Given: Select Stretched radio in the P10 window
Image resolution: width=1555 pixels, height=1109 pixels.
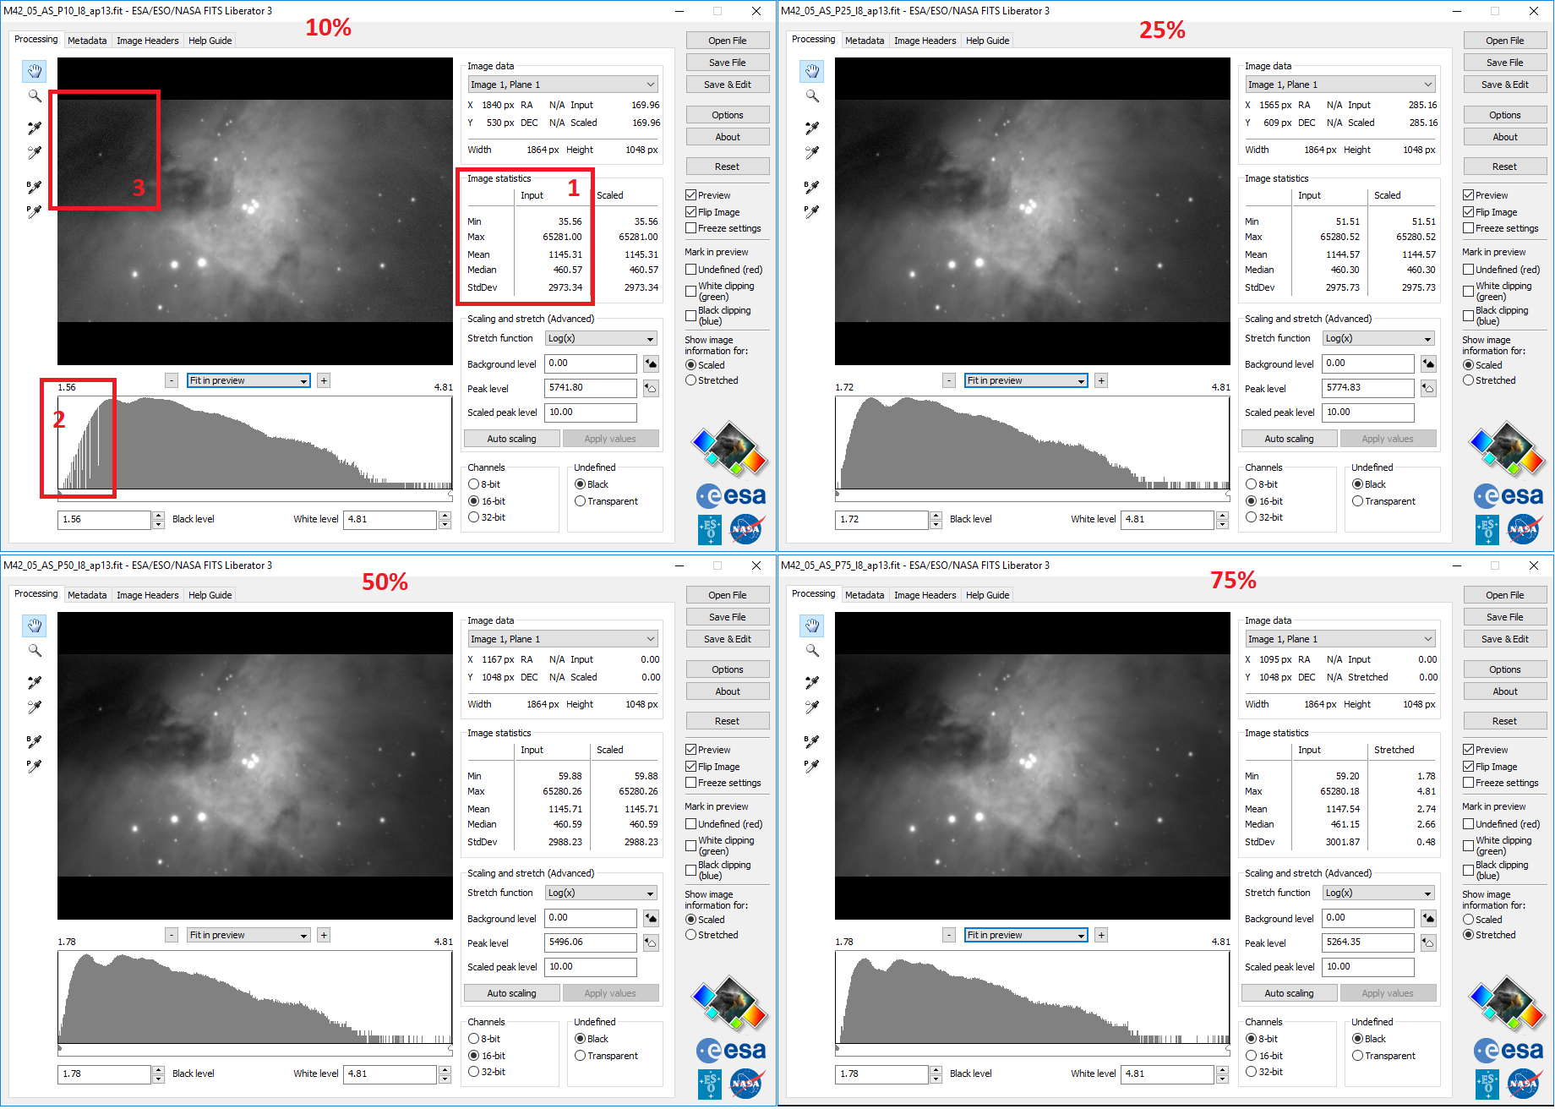Looking at the screenshot, I should (x=691, y=380).
